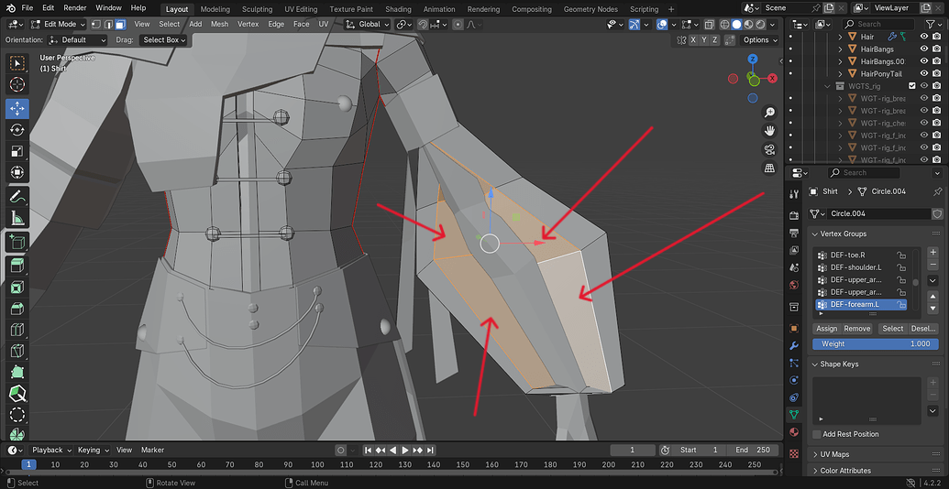Click the Remove vertex group button
The height and width of the screenshot is (489, 949).
click(857, 329)
